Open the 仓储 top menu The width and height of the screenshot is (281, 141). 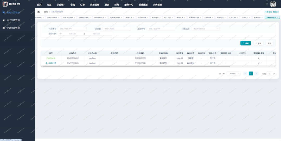[x=73, y=5]
